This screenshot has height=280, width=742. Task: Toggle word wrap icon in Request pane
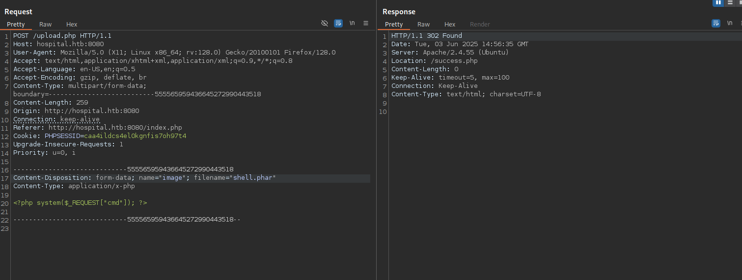[x=338, y=23]
